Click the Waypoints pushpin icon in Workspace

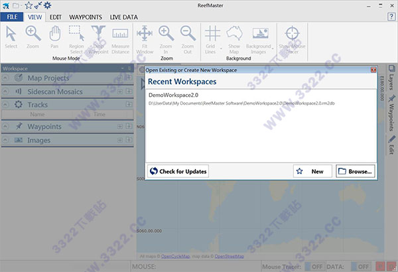pos(19,126)
